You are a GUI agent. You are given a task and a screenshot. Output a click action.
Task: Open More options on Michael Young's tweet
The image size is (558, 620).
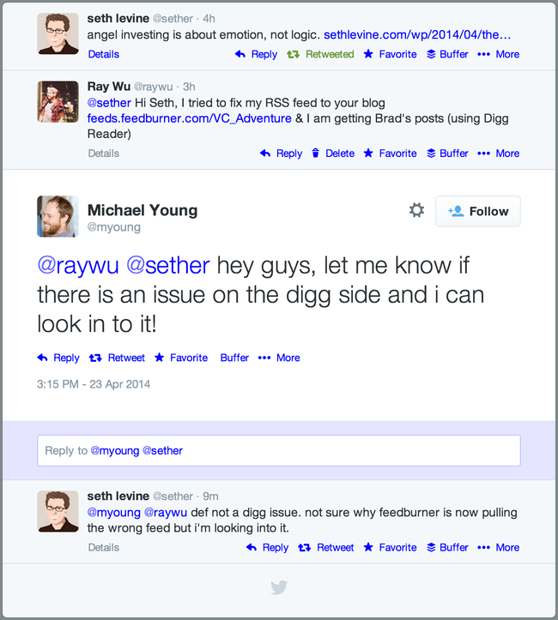click(x=279, y=358)
